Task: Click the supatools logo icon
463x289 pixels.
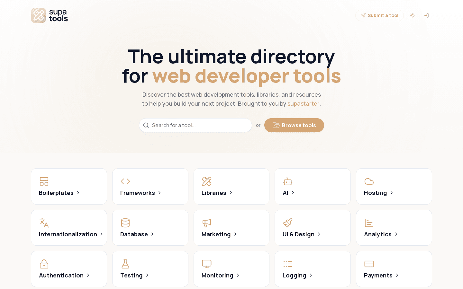Action: [39, 15]
